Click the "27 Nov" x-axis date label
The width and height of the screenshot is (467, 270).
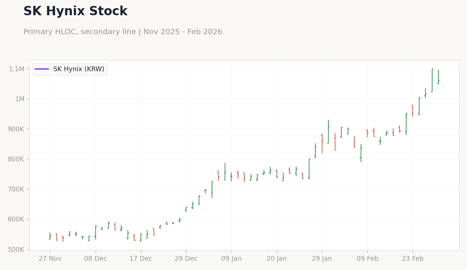(50, 259)
